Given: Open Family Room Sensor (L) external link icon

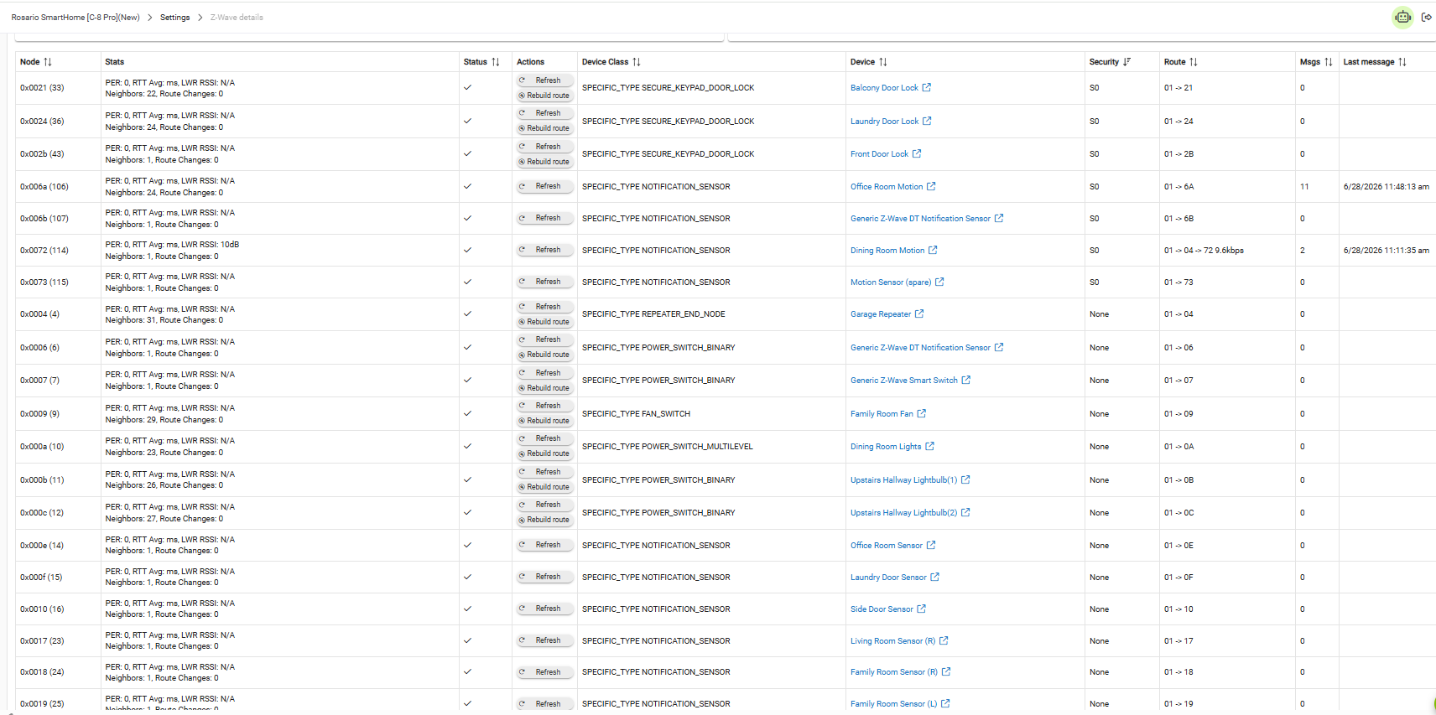Looking at the screenshot, I should (x=945, y=703).
